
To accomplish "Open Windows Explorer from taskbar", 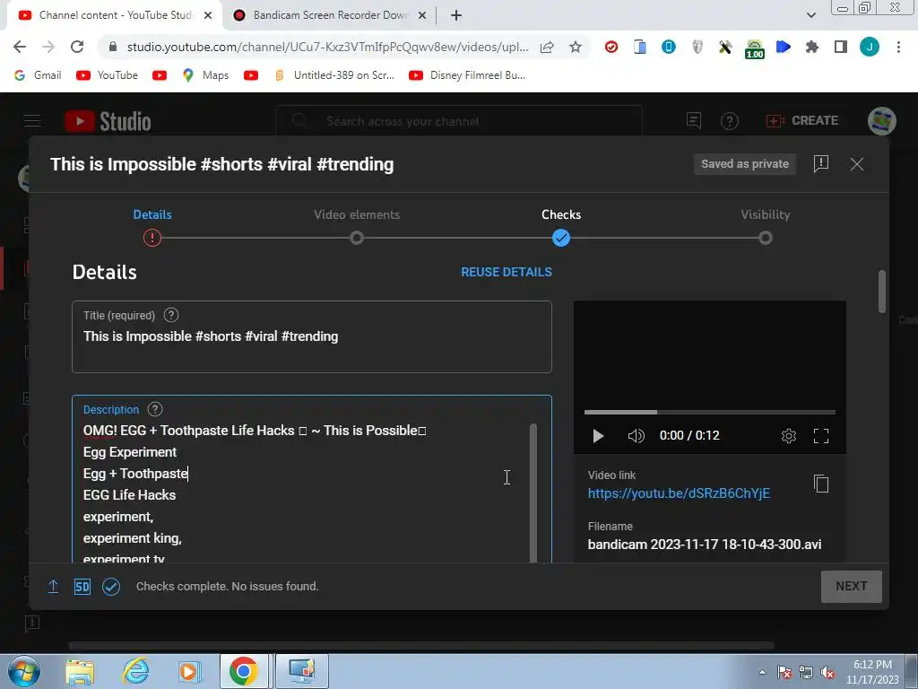I will pos(80,671).
